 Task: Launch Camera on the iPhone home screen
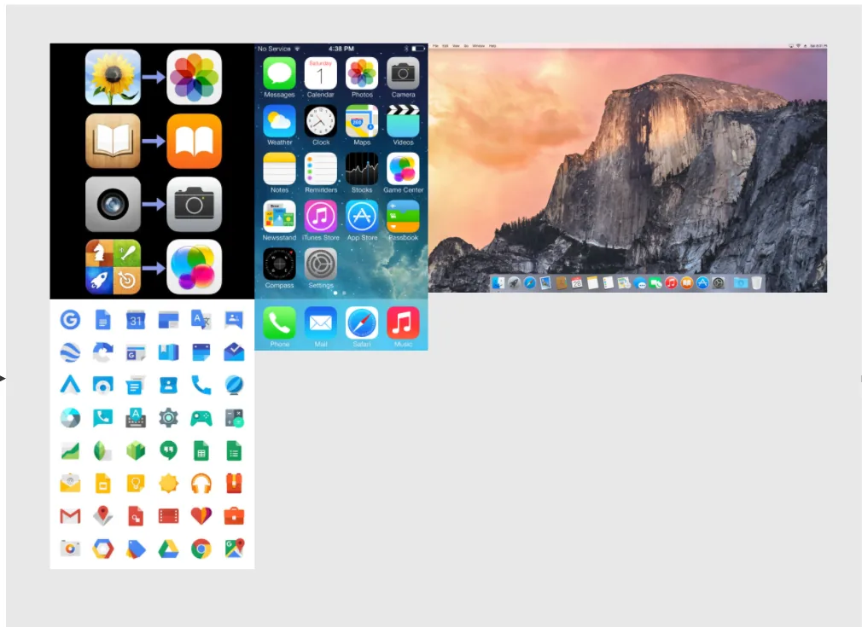click(x=403, y=73)
